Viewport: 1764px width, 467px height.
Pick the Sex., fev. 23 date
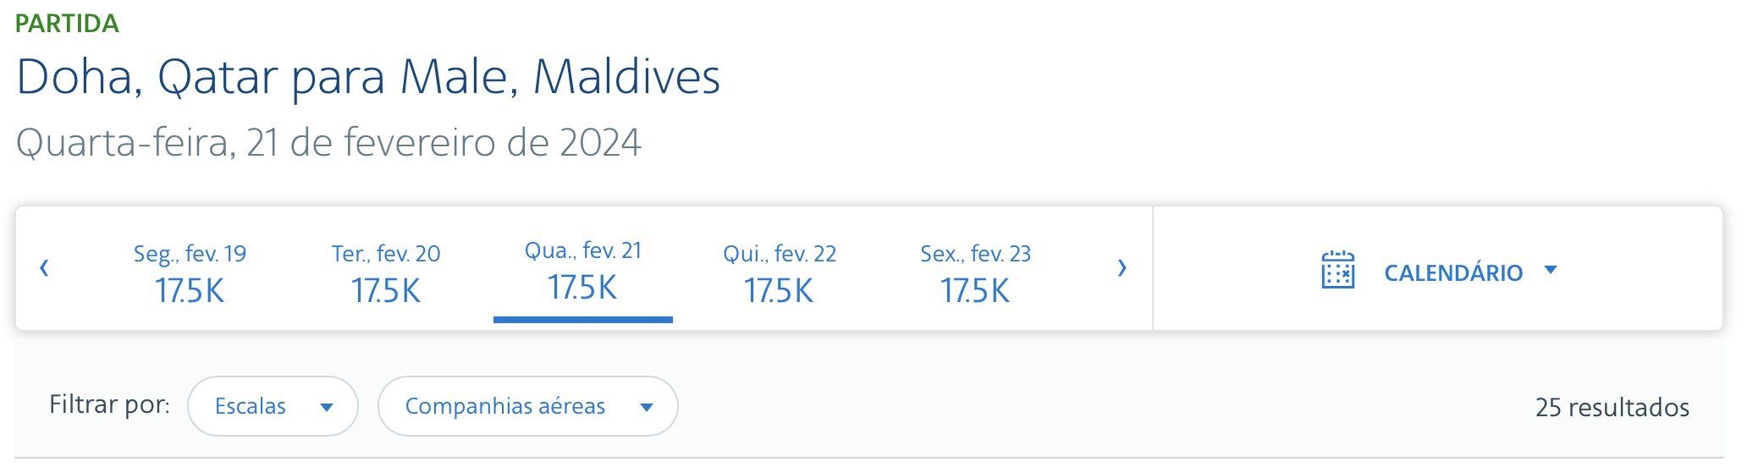(x=975, y=272)
